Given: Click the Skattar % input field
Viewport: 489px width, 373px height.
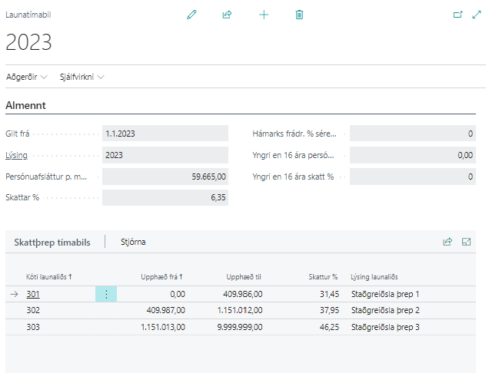Looking at the screenshot, I should [165, 197].
